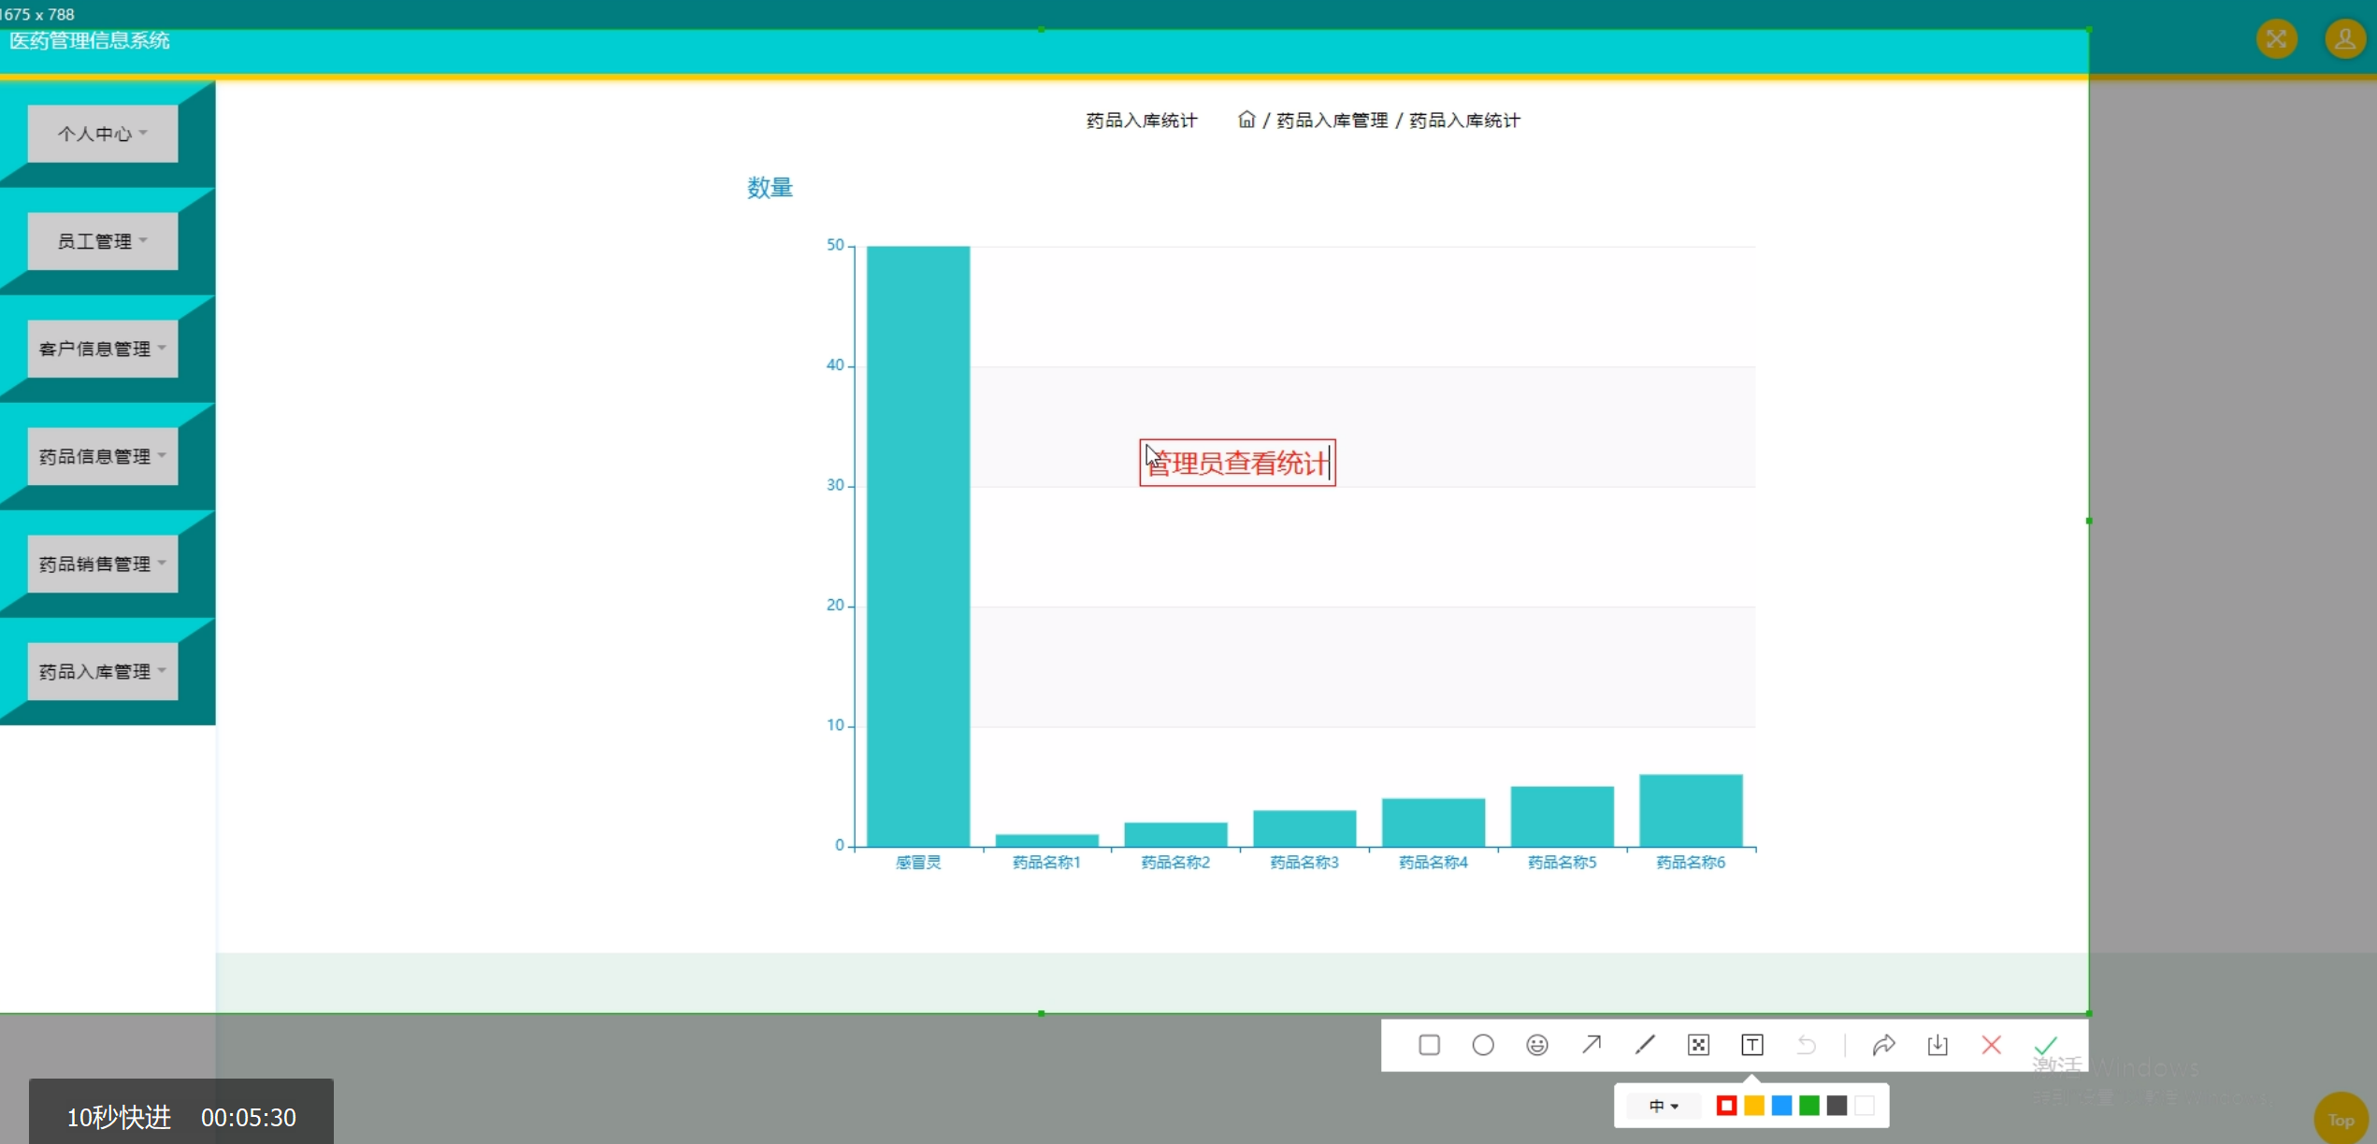
Task: Select the pencil drawing tool
Action: coord(1645,1045)
